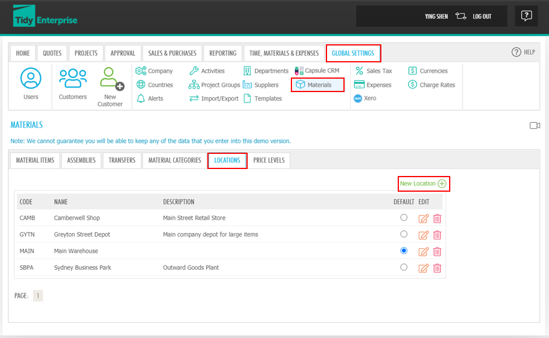Image resolution: width=549 pixels, height=338 pixels.
Task: Delete the Greyton Street Depot location
Action: click(437, 235)
